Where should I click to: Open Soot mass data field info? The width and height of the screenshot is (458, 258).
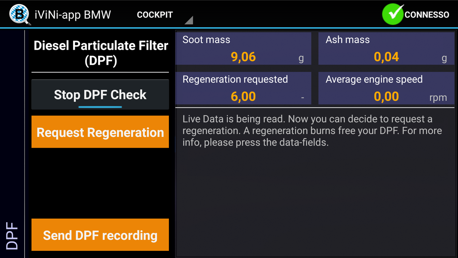pos(243,48)
